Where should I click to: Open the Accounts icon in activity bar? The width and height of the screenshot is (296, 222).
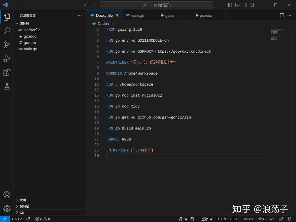click(7, 195)
